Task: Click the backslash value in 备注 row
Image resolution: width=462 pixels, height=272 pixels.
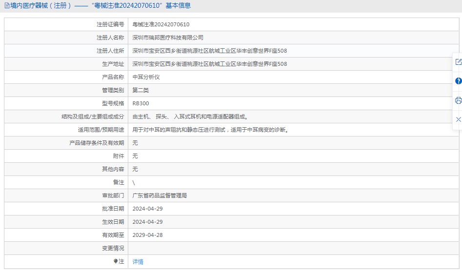Action: point(134,183)
